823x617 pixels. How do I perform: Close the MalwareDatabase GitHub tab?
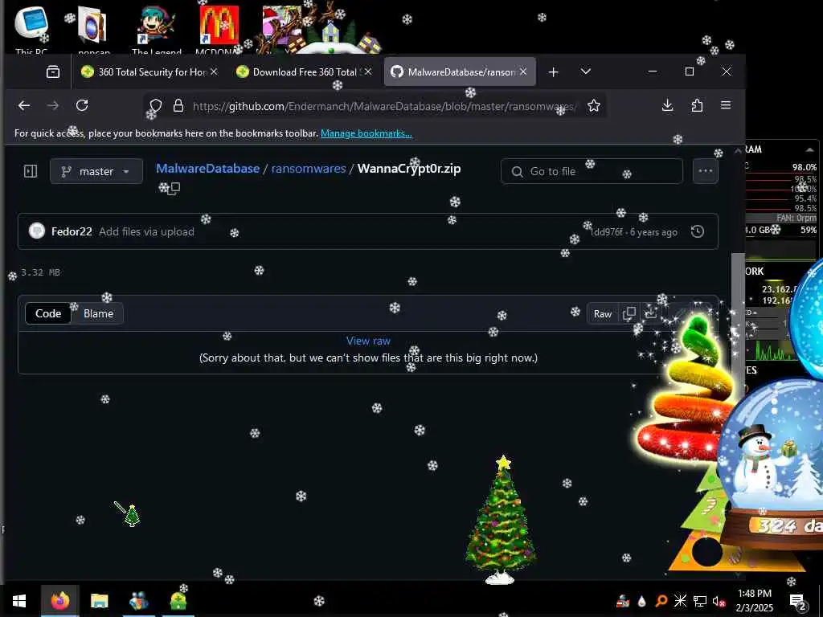coord(523,72)
